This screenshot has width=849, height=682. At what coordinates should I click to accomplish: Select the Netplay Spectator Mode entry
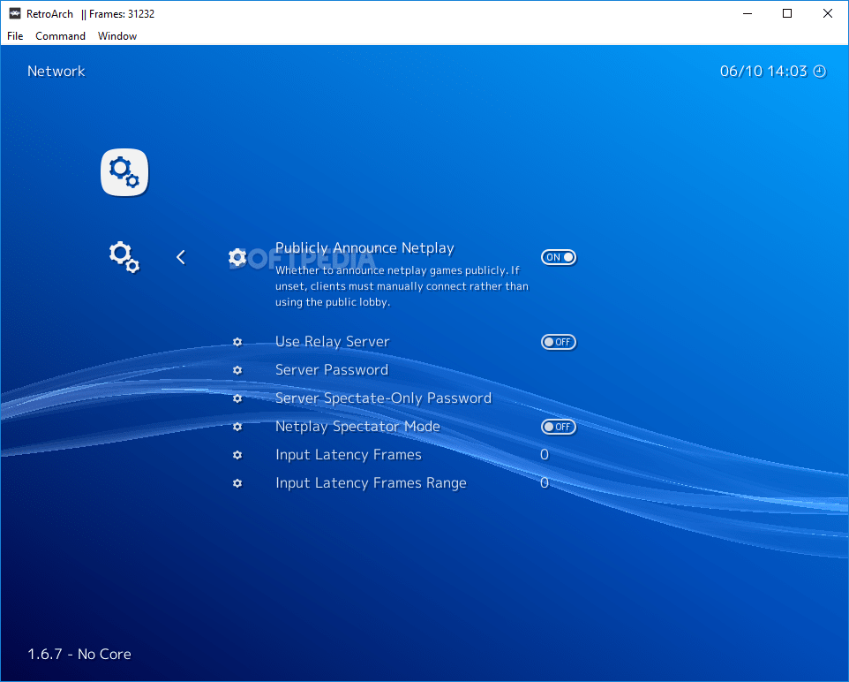(x=357, y=427)
